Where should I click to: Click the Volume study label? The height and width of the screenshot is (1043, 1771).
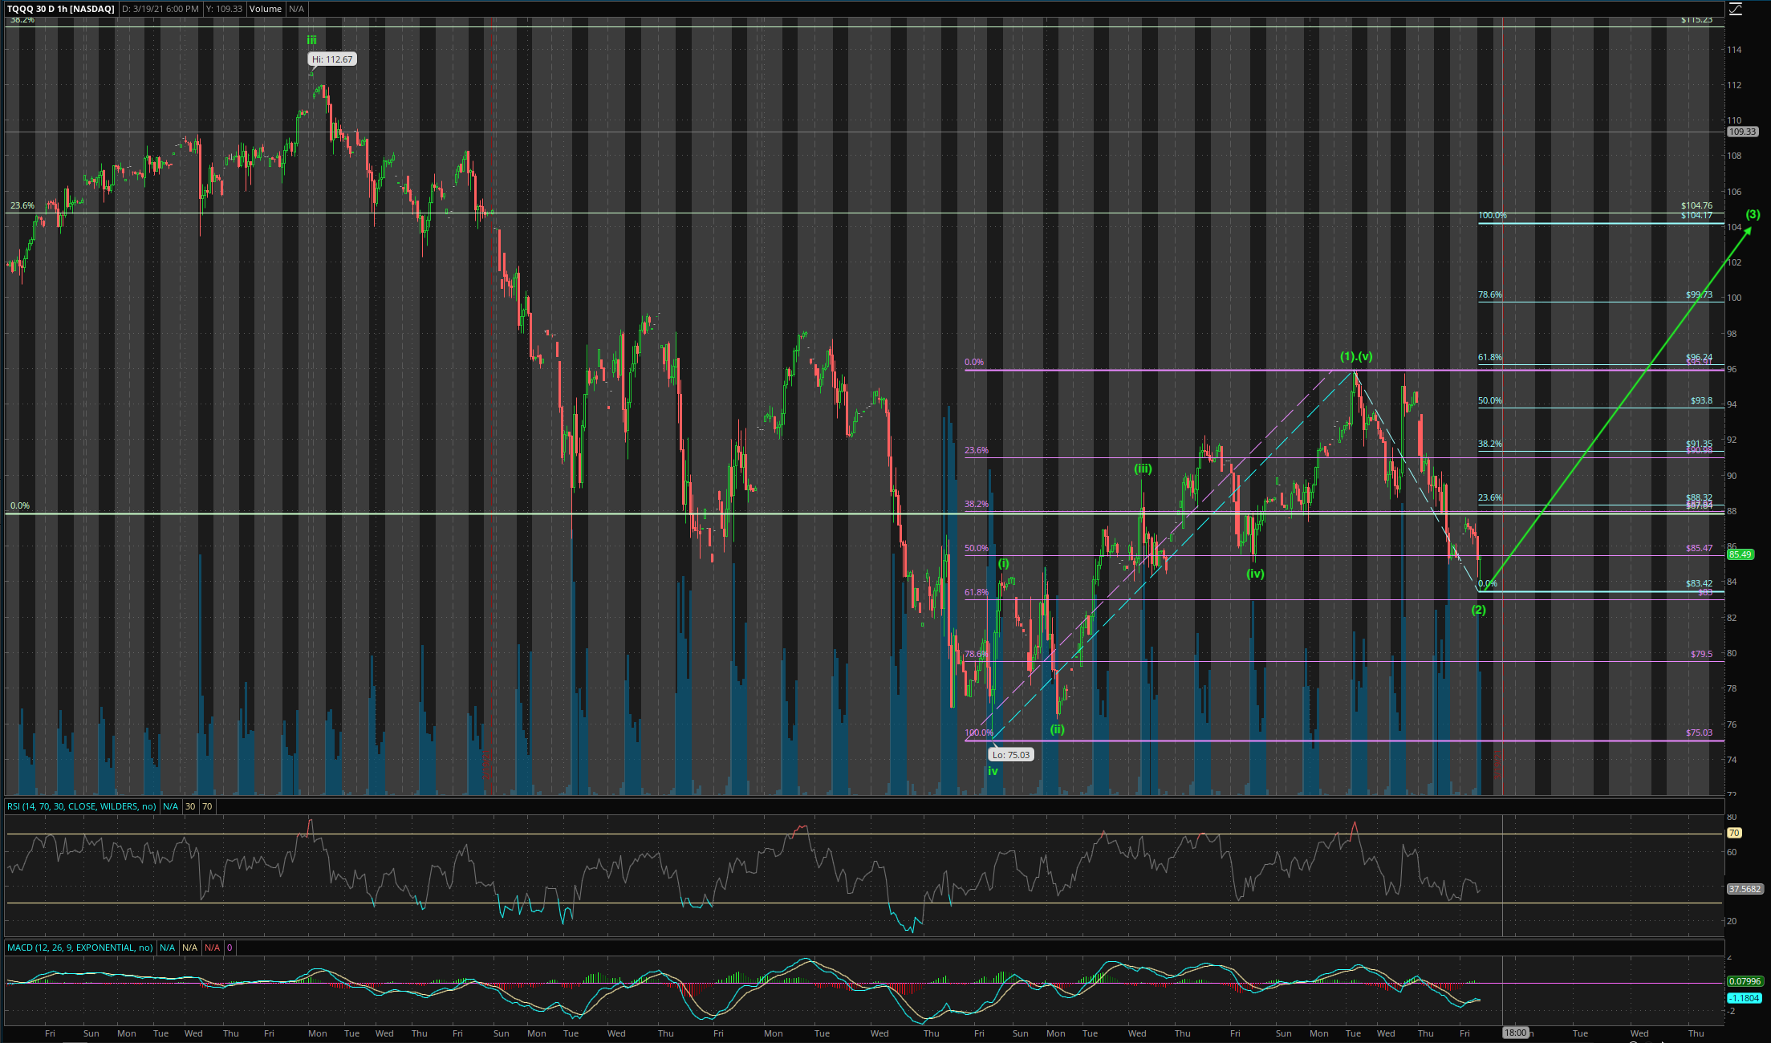(265, 9)
